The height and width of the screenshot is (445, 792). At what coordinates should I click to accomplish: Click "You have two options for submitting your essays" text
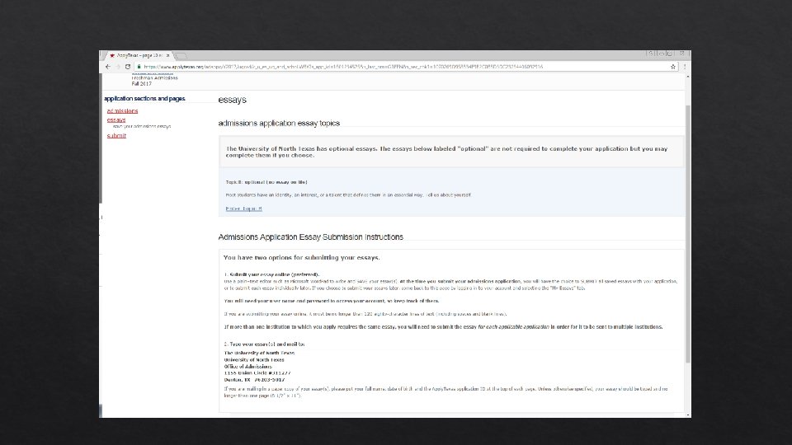tap(302, 257)
